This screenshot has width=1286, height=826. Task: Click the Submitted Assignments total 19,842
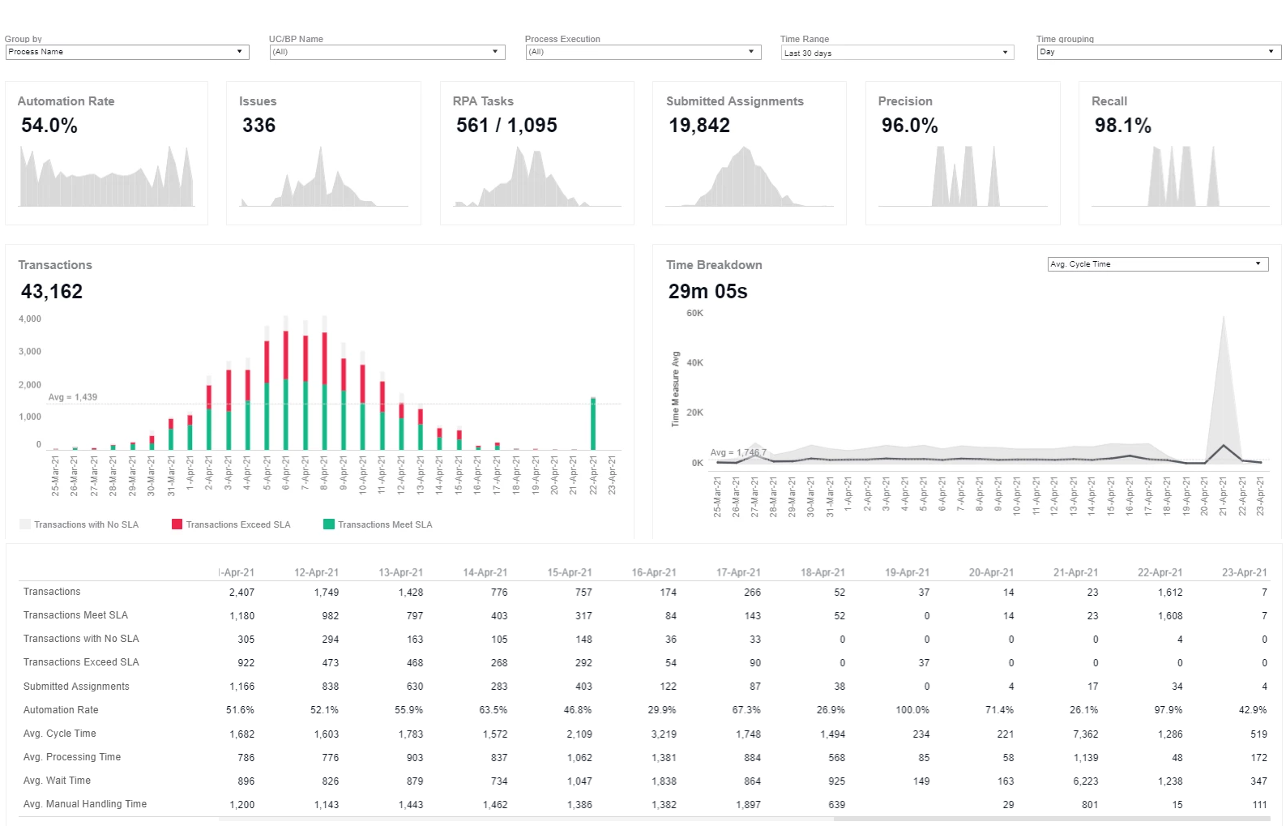tap(699, 126)
